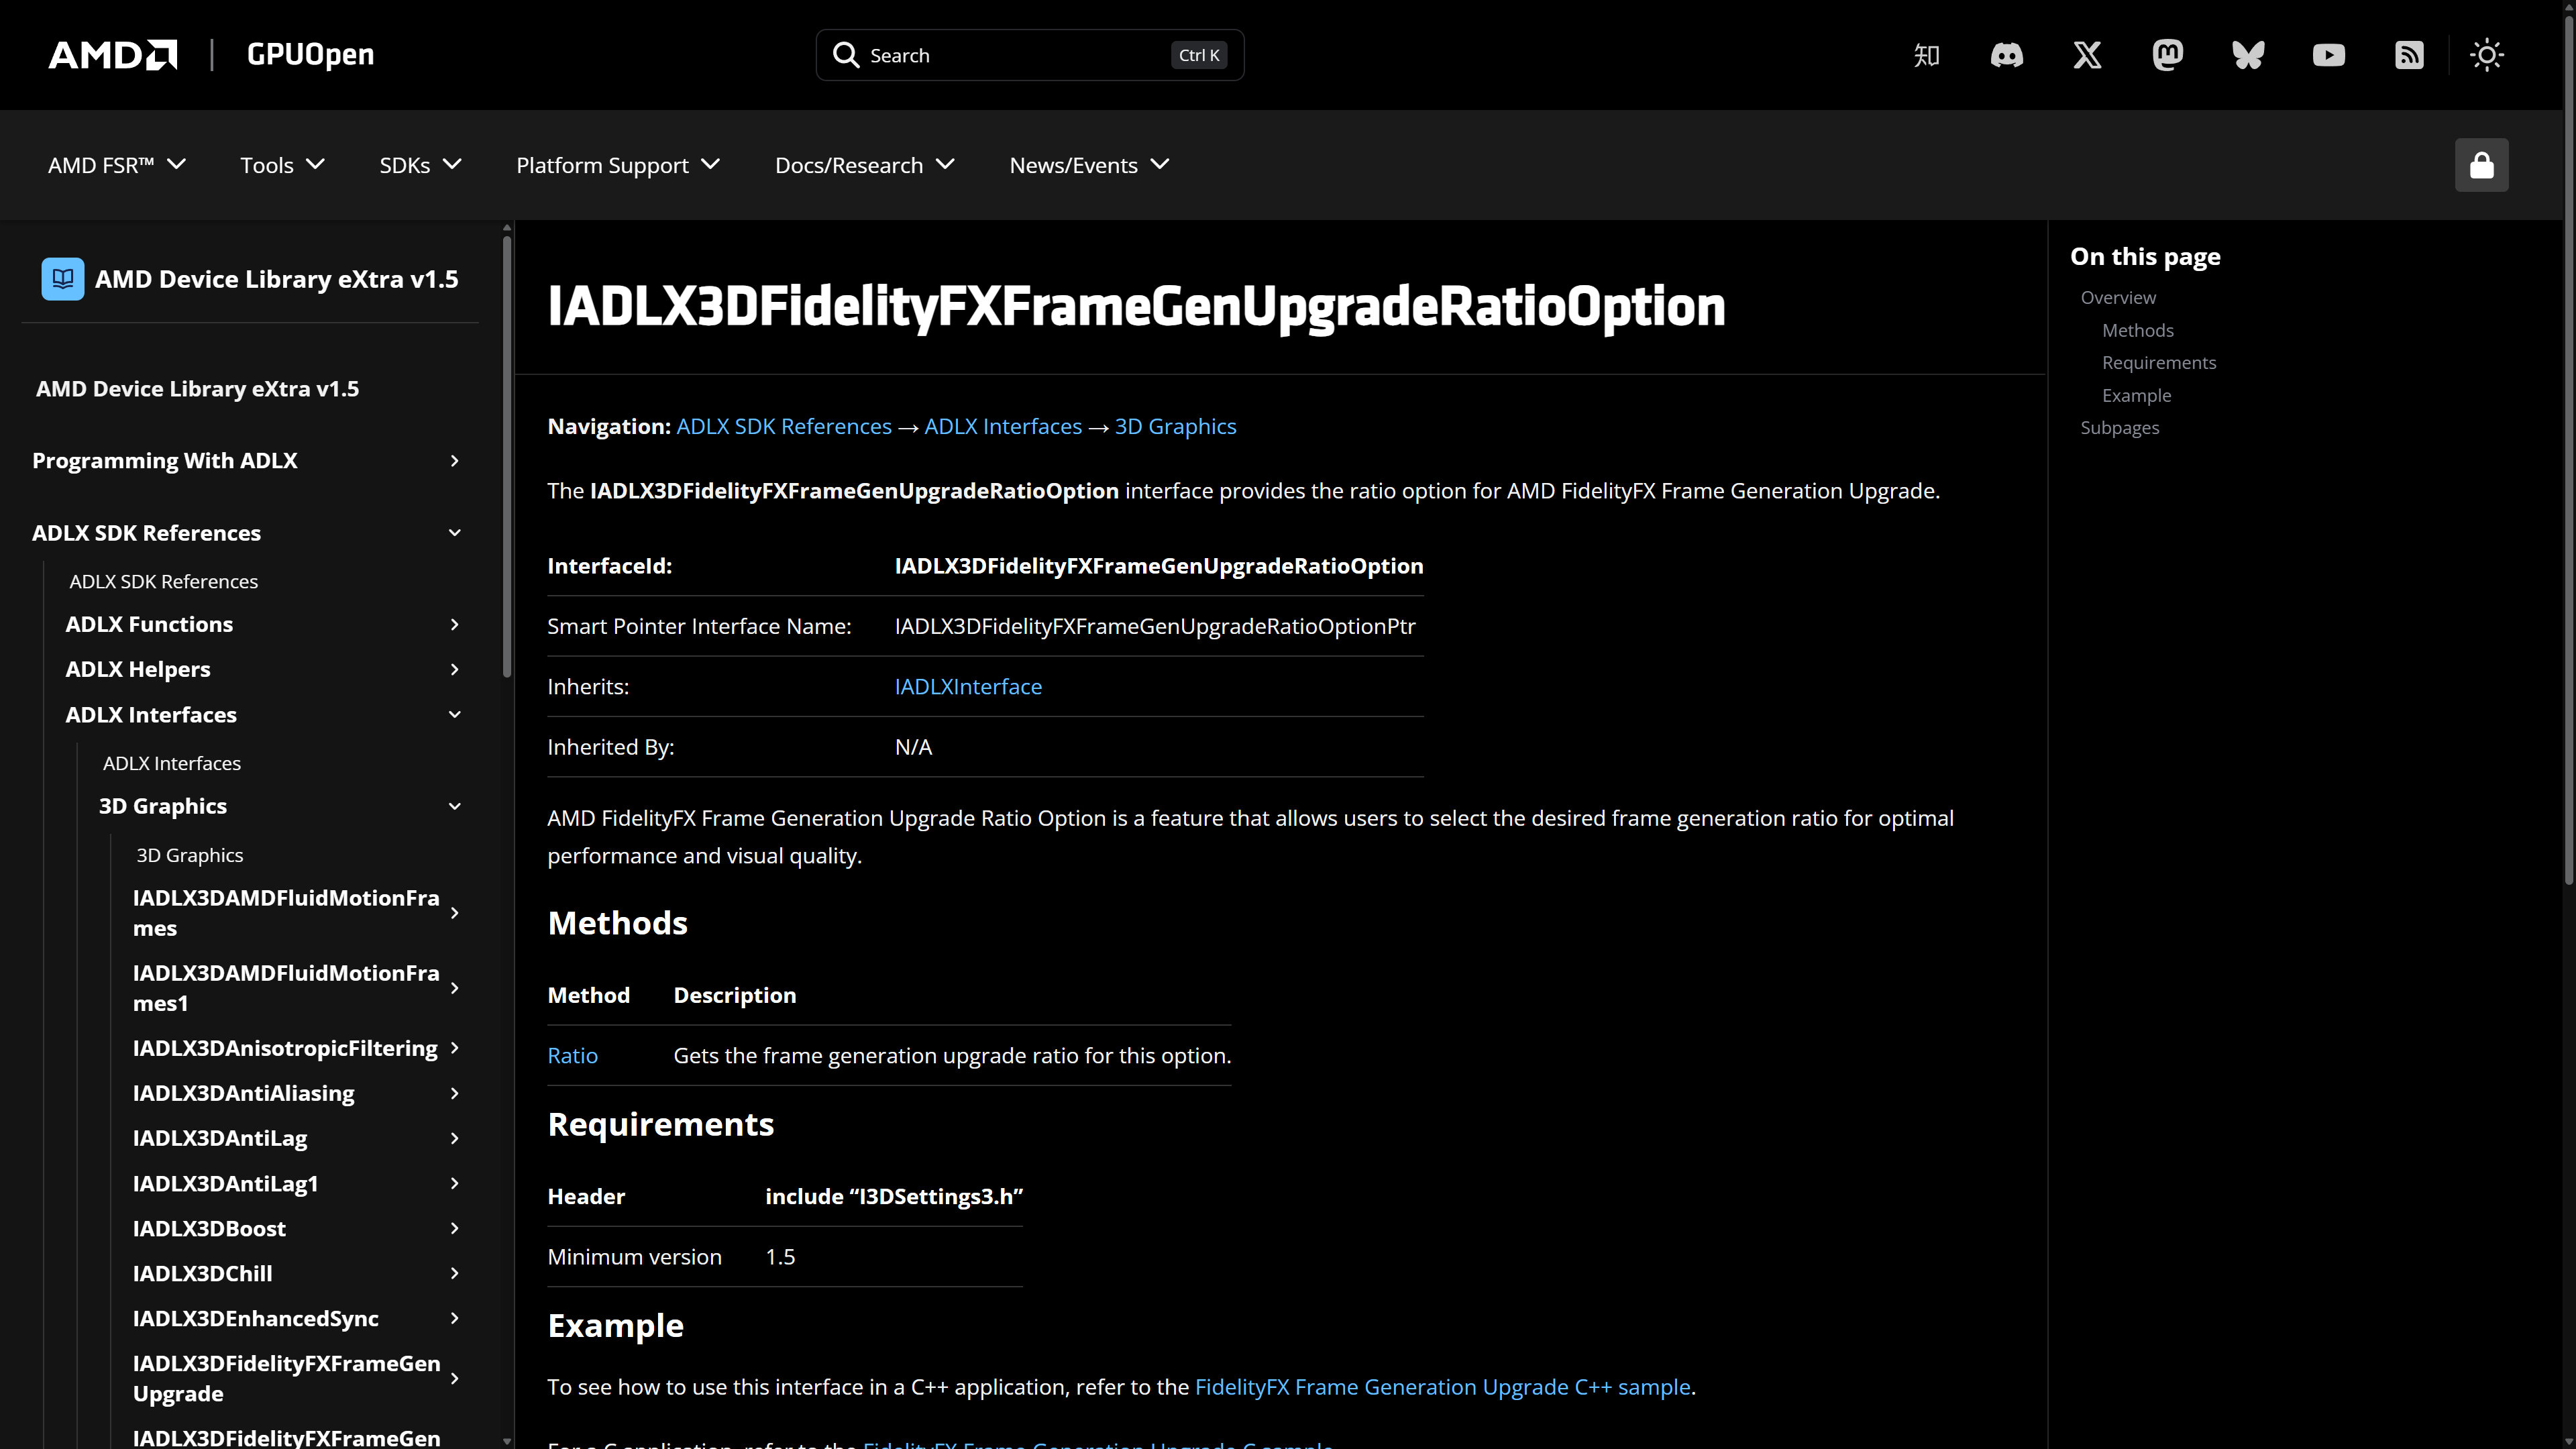Toggle light/dark theme sun icon
The height and width of the screenshot is (1449, 2576).
pyautogui.click(x=2486, y=55)
